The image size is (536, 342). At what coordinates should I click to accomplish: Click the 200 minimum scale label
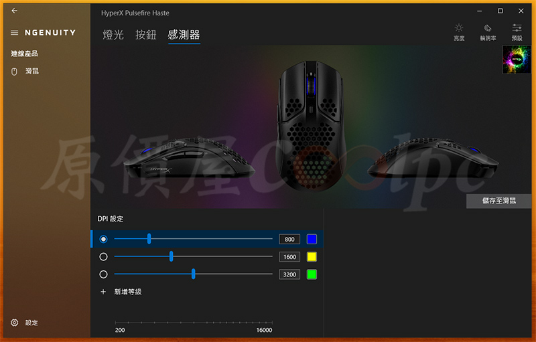coord(120,330)
